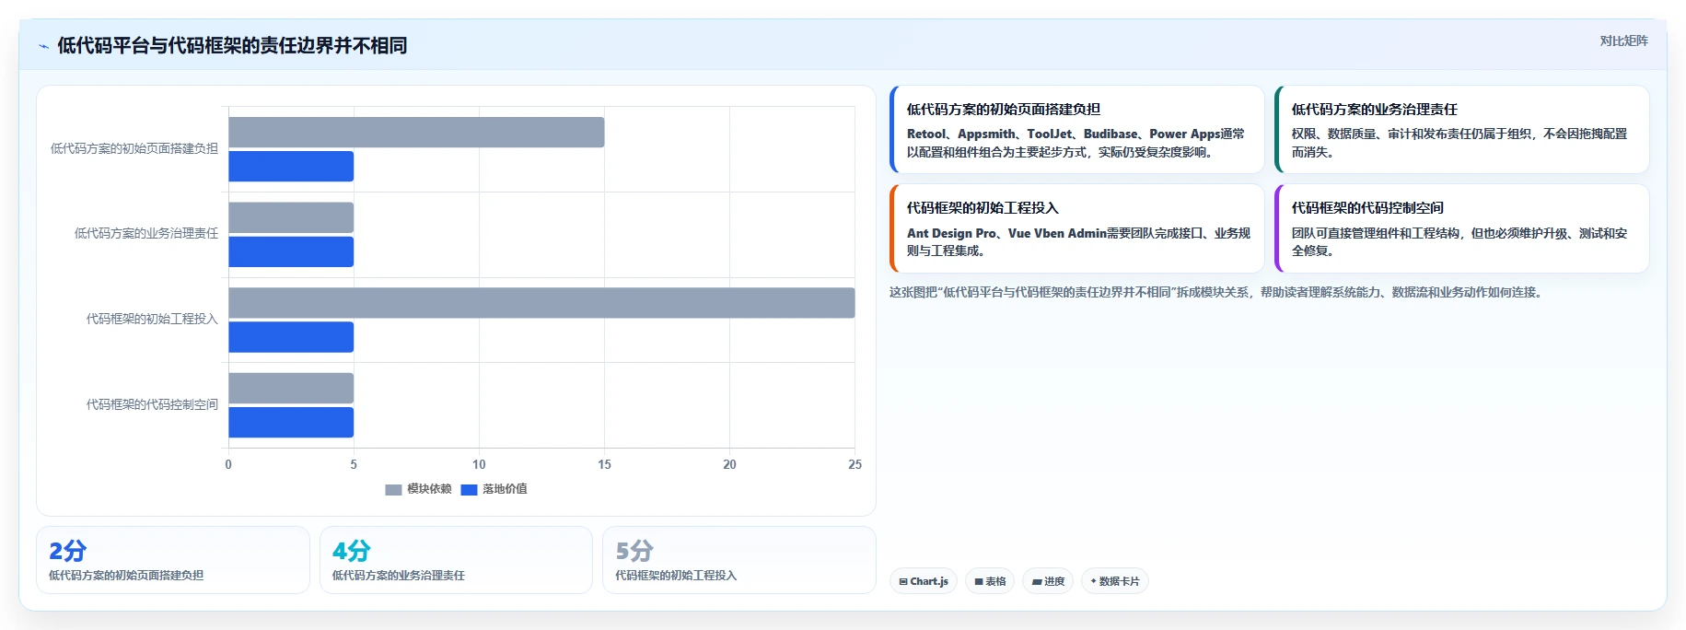
Task: Select the blue bar for 代码框架的初始工程投入
Action: pos(291,337)
